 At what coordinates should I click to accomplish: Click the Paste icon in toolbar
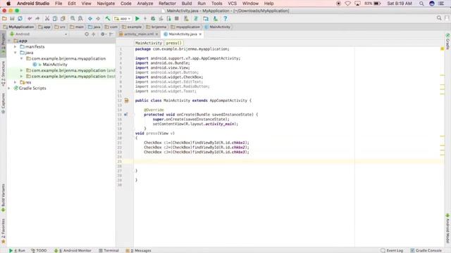pos(63,19)
